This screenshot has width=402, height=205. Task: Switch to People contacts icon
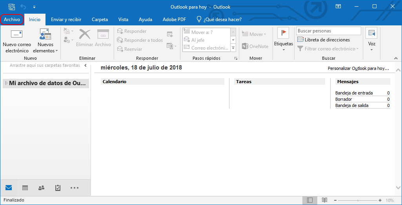[x=41, y=188]
